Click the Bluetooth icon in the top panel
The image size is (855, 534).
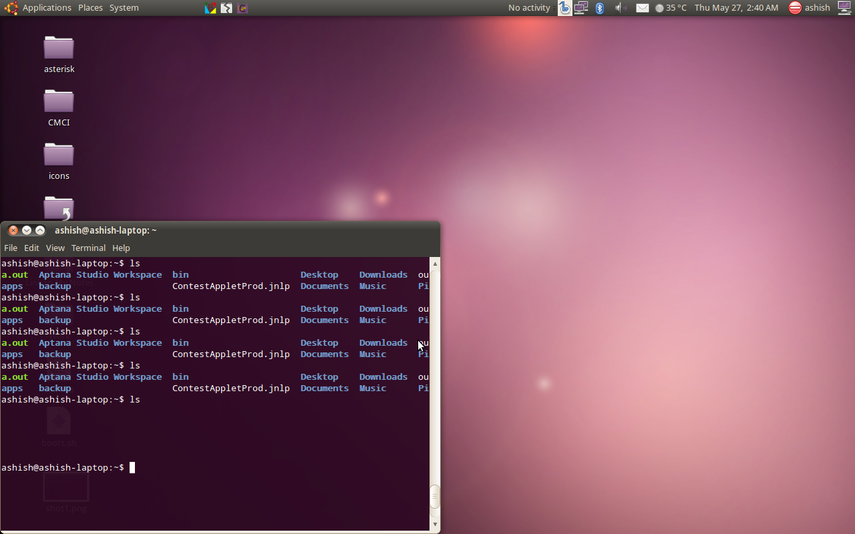[600, 8]
